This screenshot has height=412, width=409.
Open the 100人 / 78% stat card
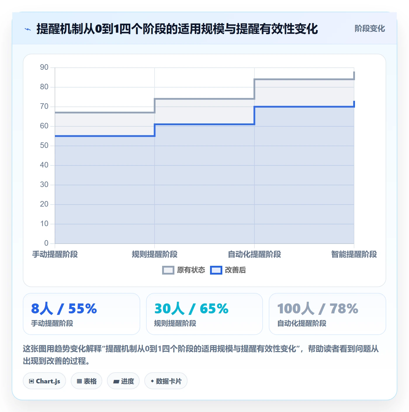(327, 314)
